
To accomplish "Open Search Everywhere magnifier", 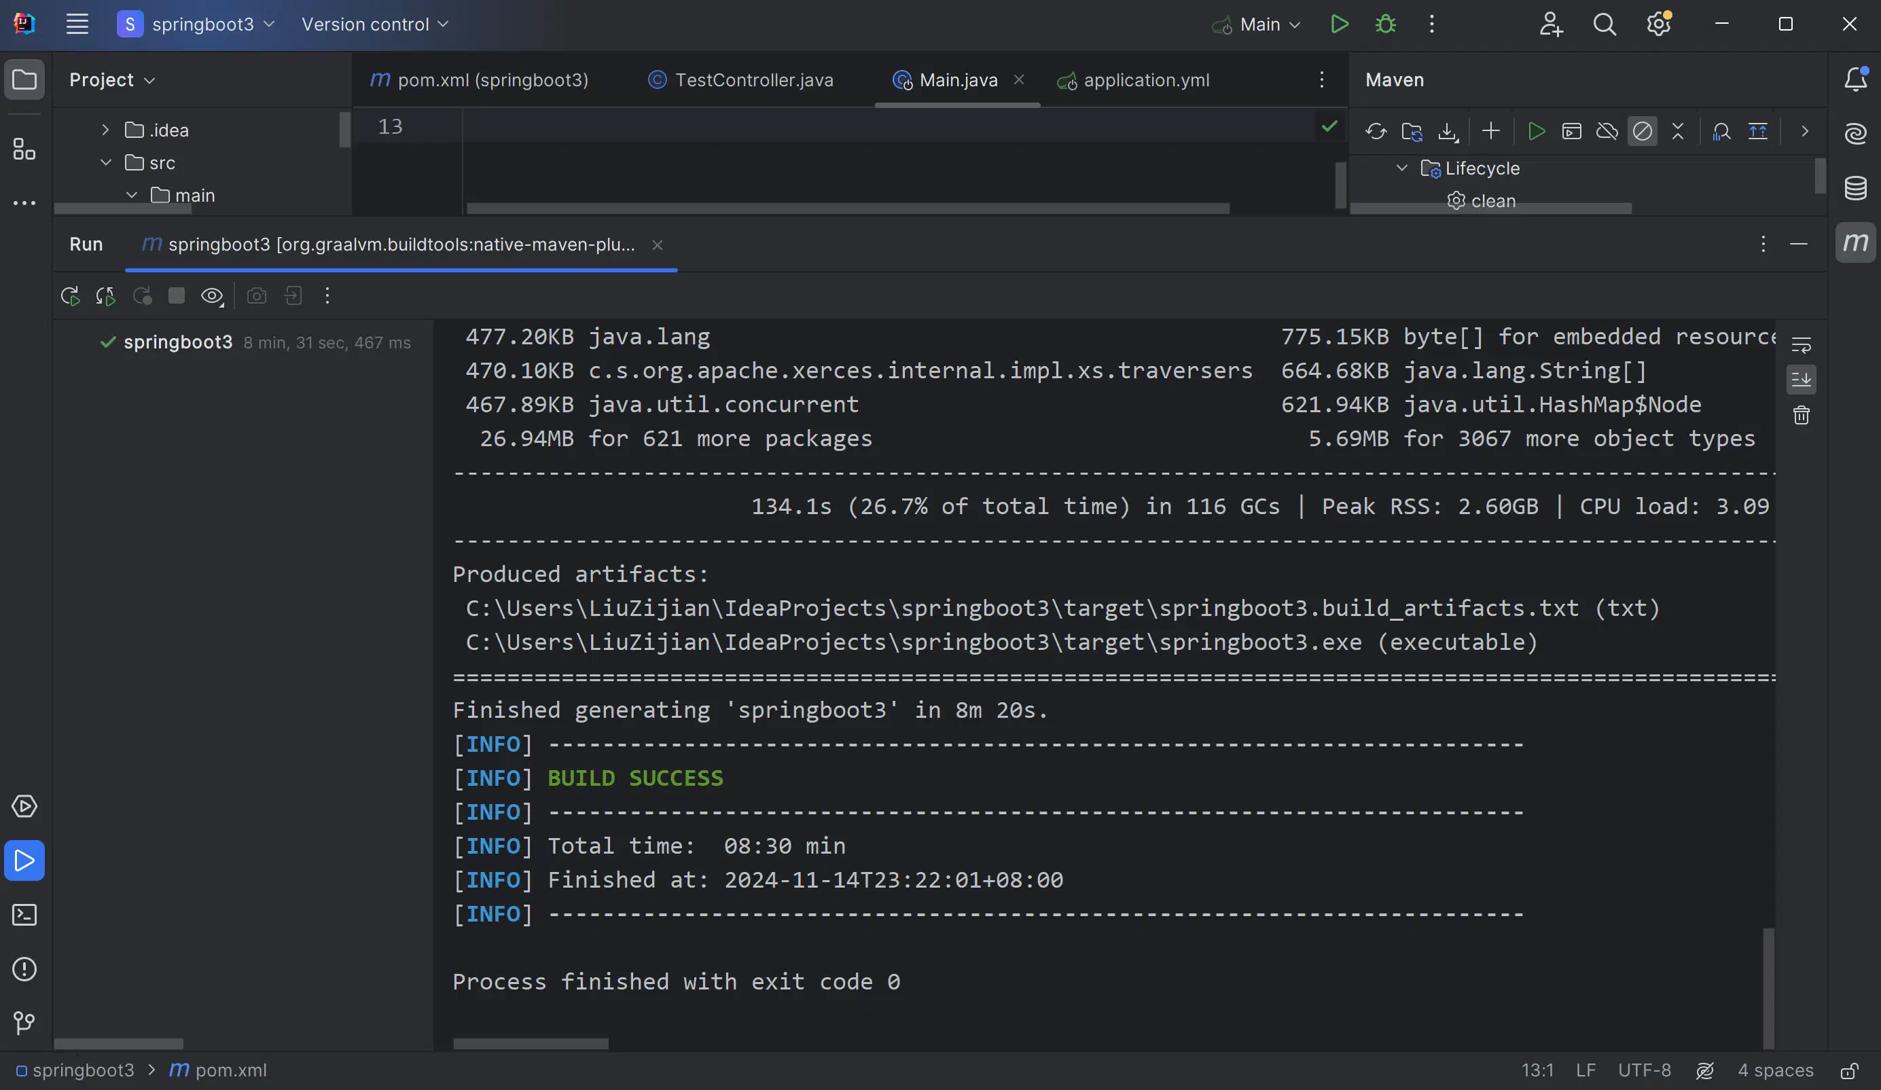I will [1604, 24].
